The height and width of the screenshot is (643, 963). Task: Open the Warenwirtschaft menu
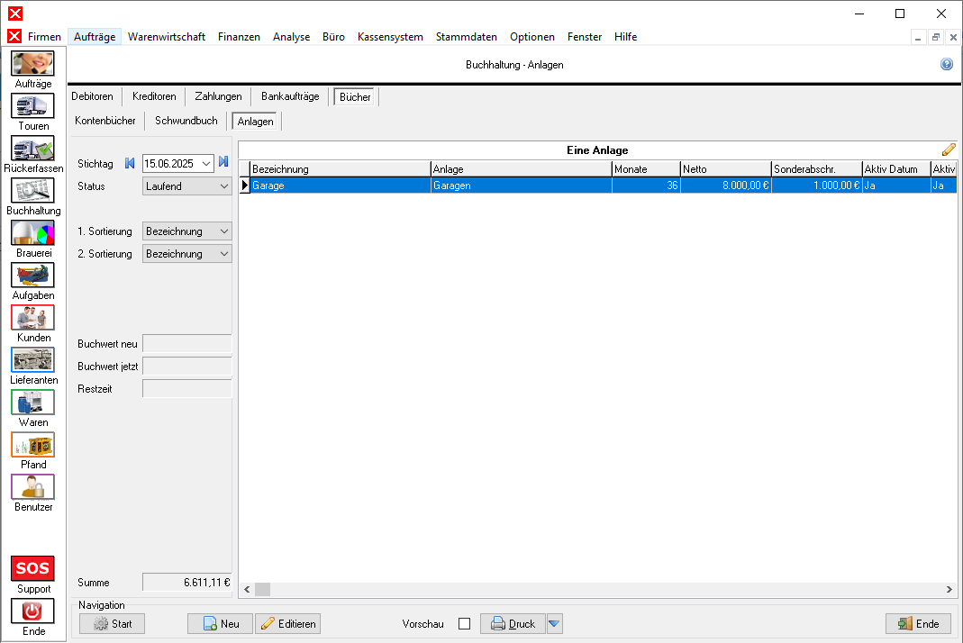coord(167,37)
